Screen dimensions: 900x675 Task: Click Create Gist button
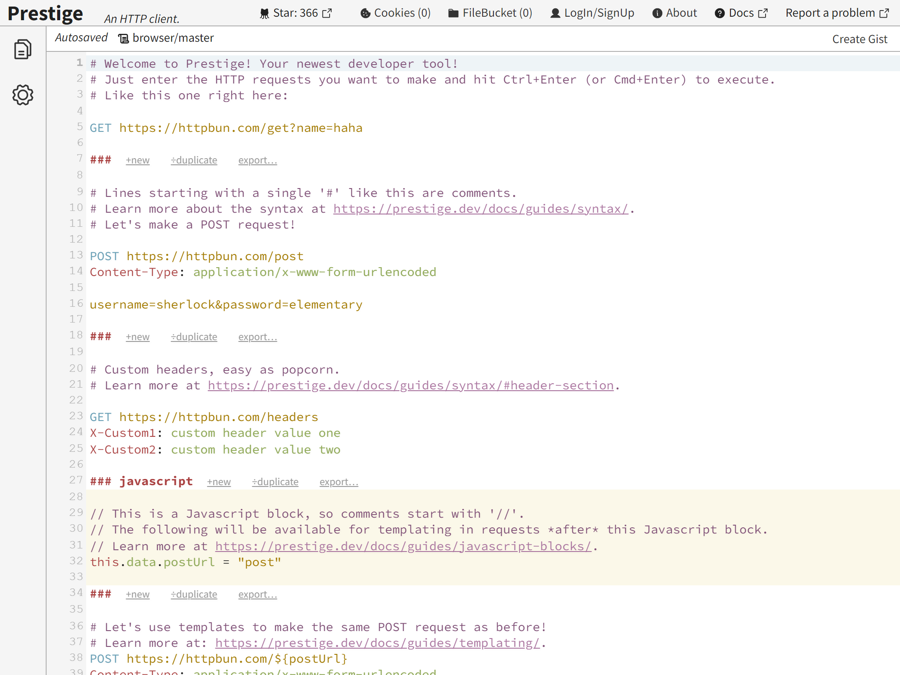[859, 39]
